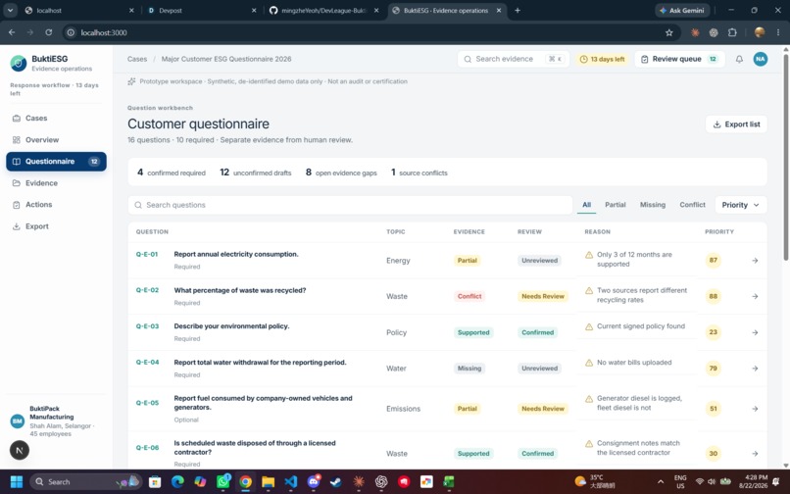
Task: Go back in the browser
Action: pos(12,32)
